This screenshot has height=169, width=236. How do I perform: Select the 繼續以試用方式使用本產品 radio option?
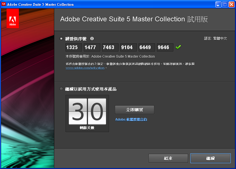click(61, 89)
